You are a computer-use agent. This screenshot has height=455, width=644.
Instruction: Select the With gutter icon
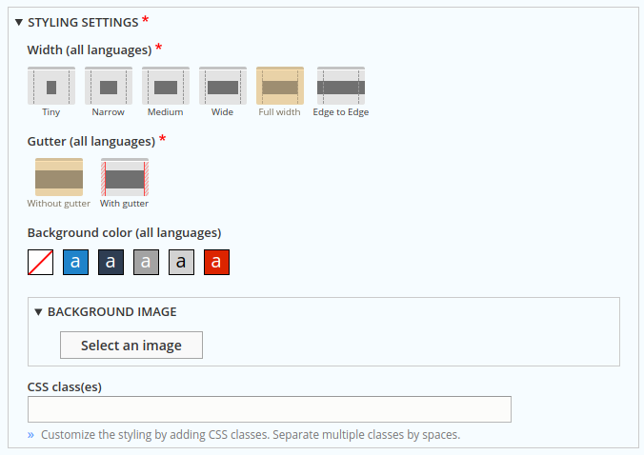125,178
